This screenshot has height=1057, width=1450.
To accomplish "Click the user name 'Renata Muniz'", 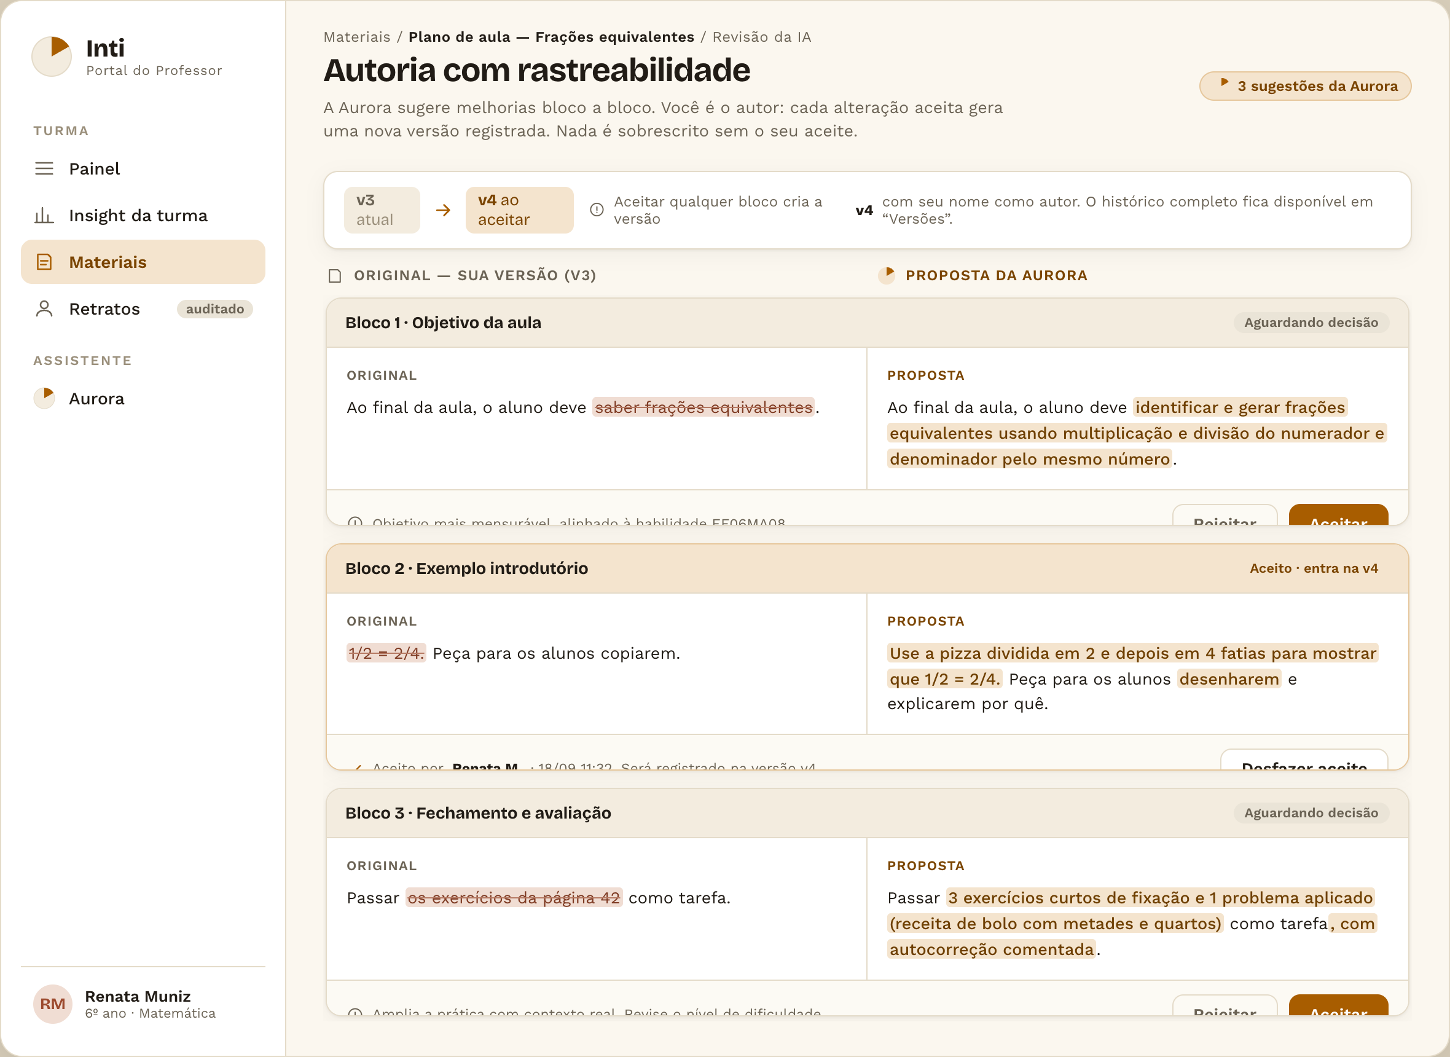I will [138, 996].
